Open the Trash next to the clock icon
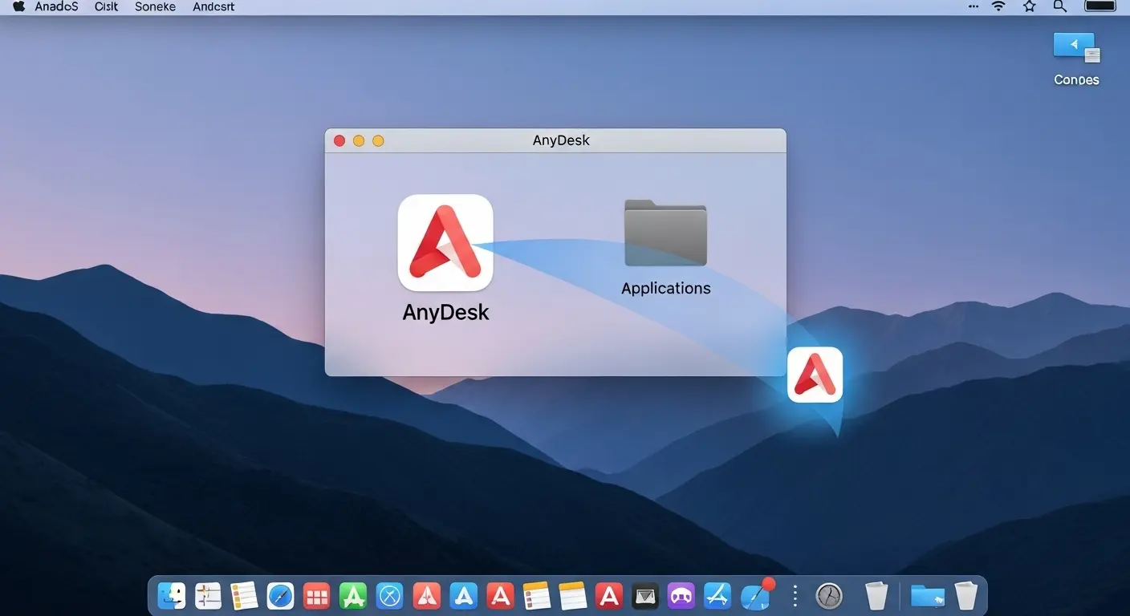This screenshot has height=616, width=1130. coord(876,596)
